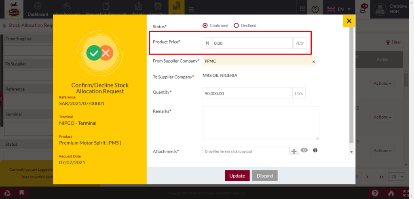Screen dimensions: 414x199
Task: Open notifications bell with 14 badge
Action: (x=363, y=10)
